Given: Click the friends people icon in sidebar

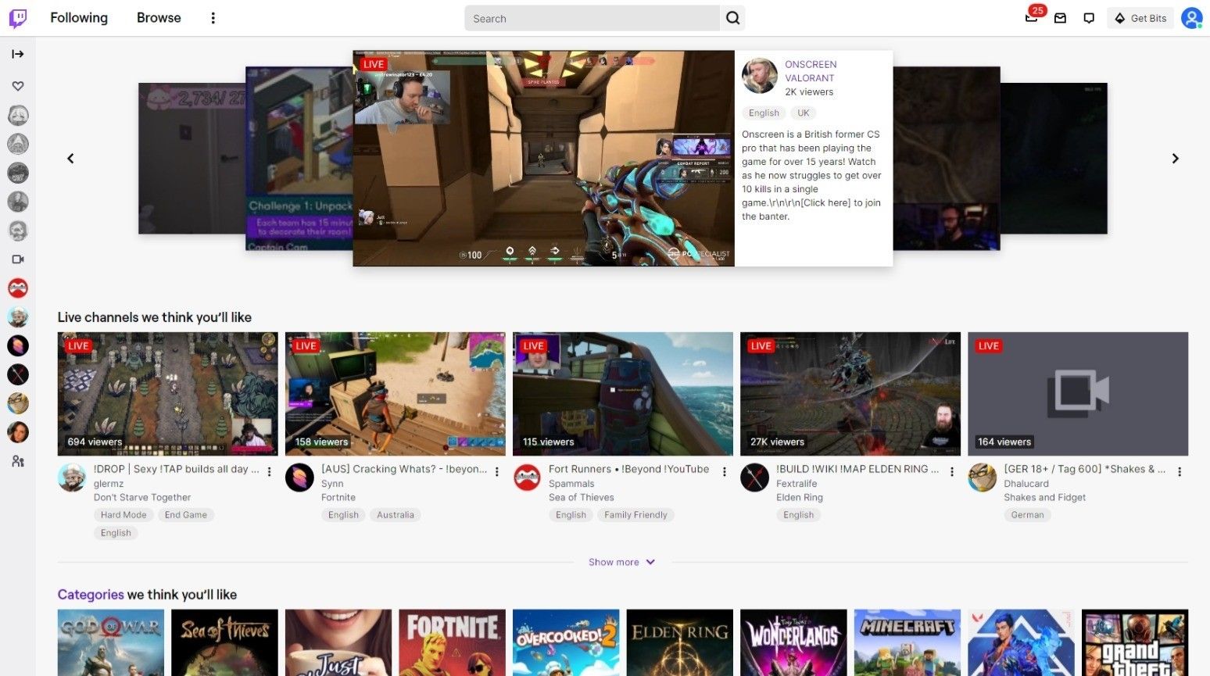Looking at the screenshot, I should point(18,462).
